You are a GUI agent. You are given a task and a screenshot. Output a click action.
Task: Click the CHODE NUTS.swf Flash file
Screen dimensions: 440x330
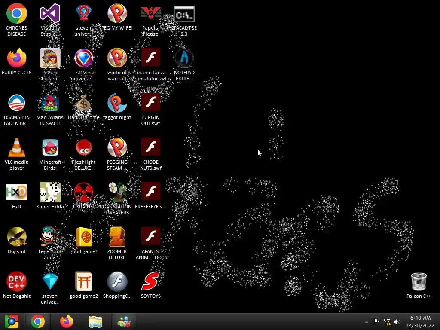[150, 147]
